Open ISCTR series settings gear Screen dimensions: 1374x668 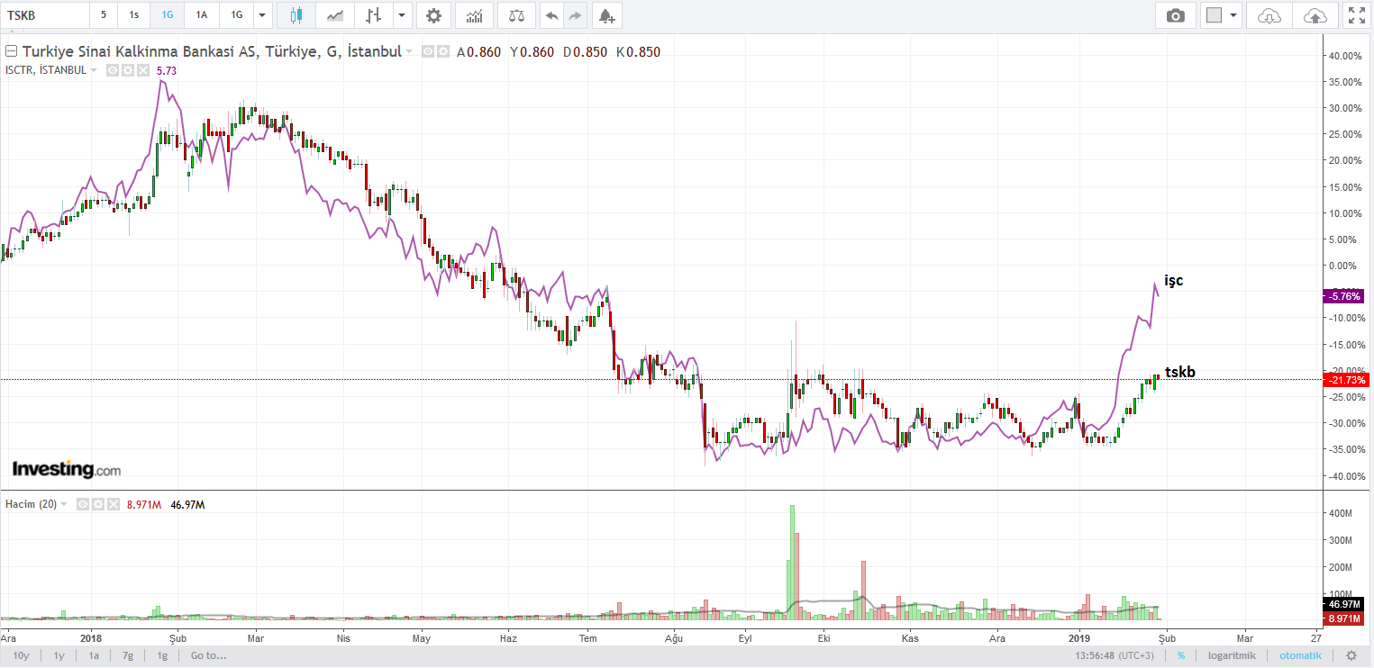[128, 70]
